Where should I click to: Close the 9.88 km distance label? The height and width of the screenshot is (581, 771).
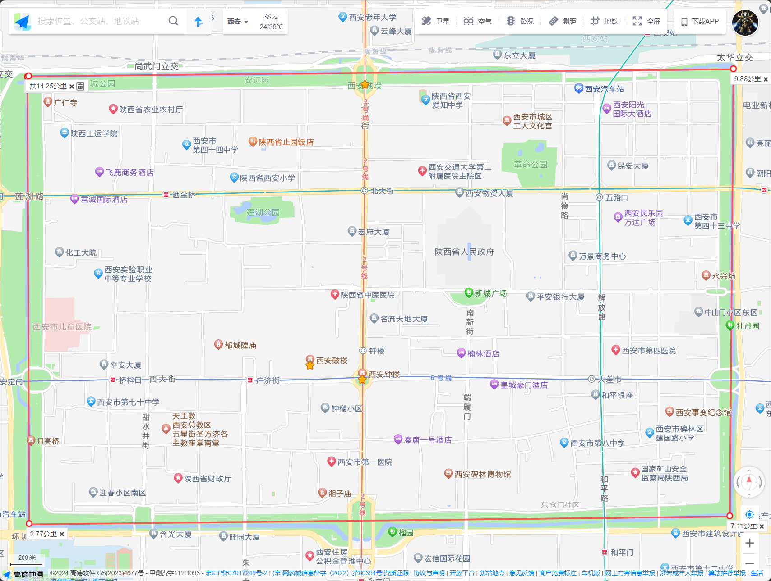(x=766, y=79)
